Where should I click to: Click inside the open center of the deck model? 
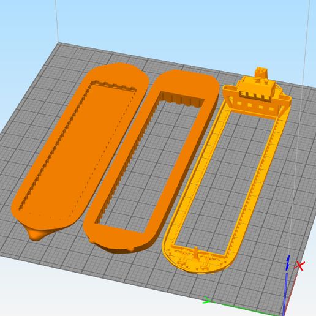coord(227,178)
